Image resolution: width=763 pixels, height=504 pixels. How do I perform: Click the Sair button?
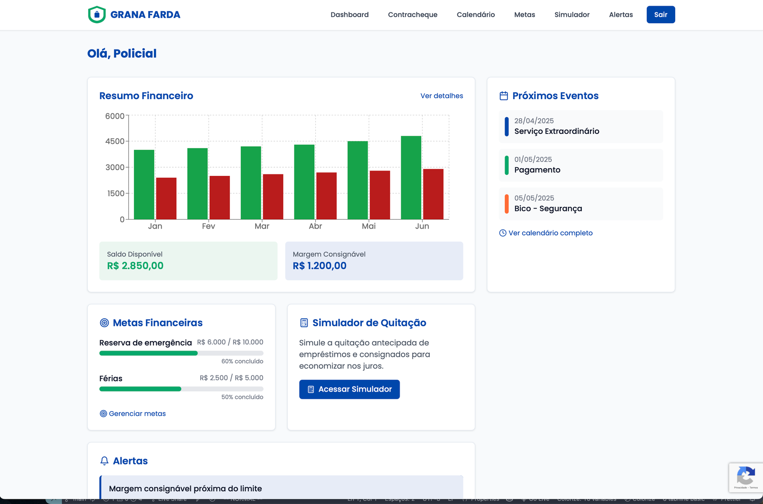660,14
